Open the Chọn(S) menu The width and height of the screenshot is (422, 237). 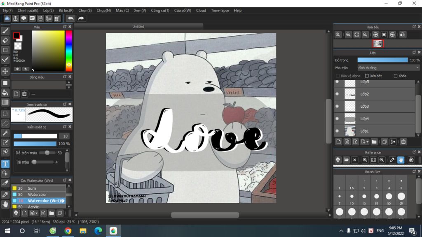(85, 10)
